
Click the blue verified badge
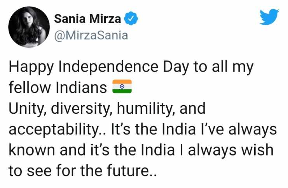(x=131, y=18)
